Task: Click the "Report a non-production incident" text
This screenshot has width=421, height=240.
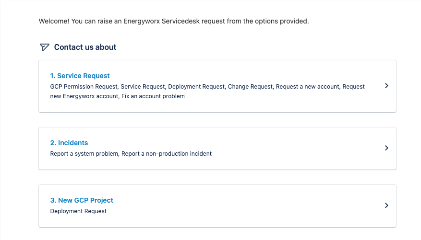Action: pos(167,154)
